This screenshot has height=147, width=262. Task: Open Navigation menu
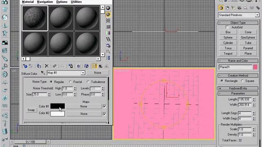click(45, 2)
